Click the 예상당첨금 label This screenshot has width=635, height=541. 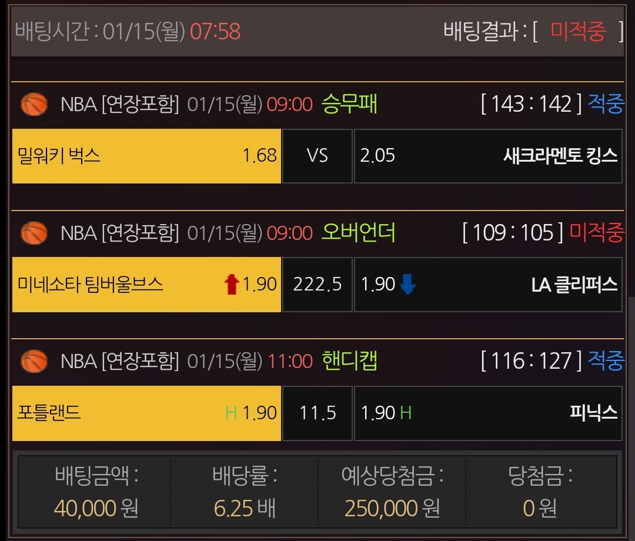(x=392, y=475)
